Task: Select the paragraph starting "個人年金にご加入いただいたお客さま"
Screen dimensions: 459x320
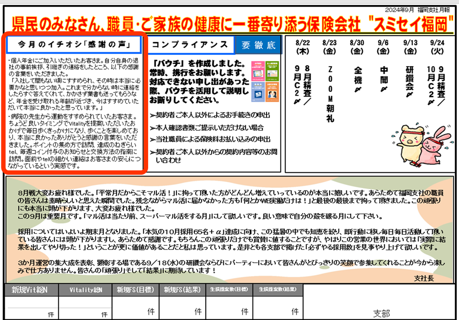Action: click(x=74, y=84)
